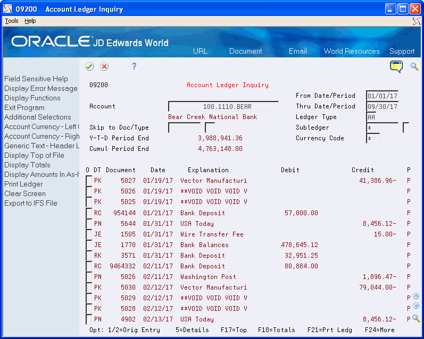Image resolution: width=424 pixels, height=339 pixels.
Task: Click the 5=Details option label
Action: [192, 330]
